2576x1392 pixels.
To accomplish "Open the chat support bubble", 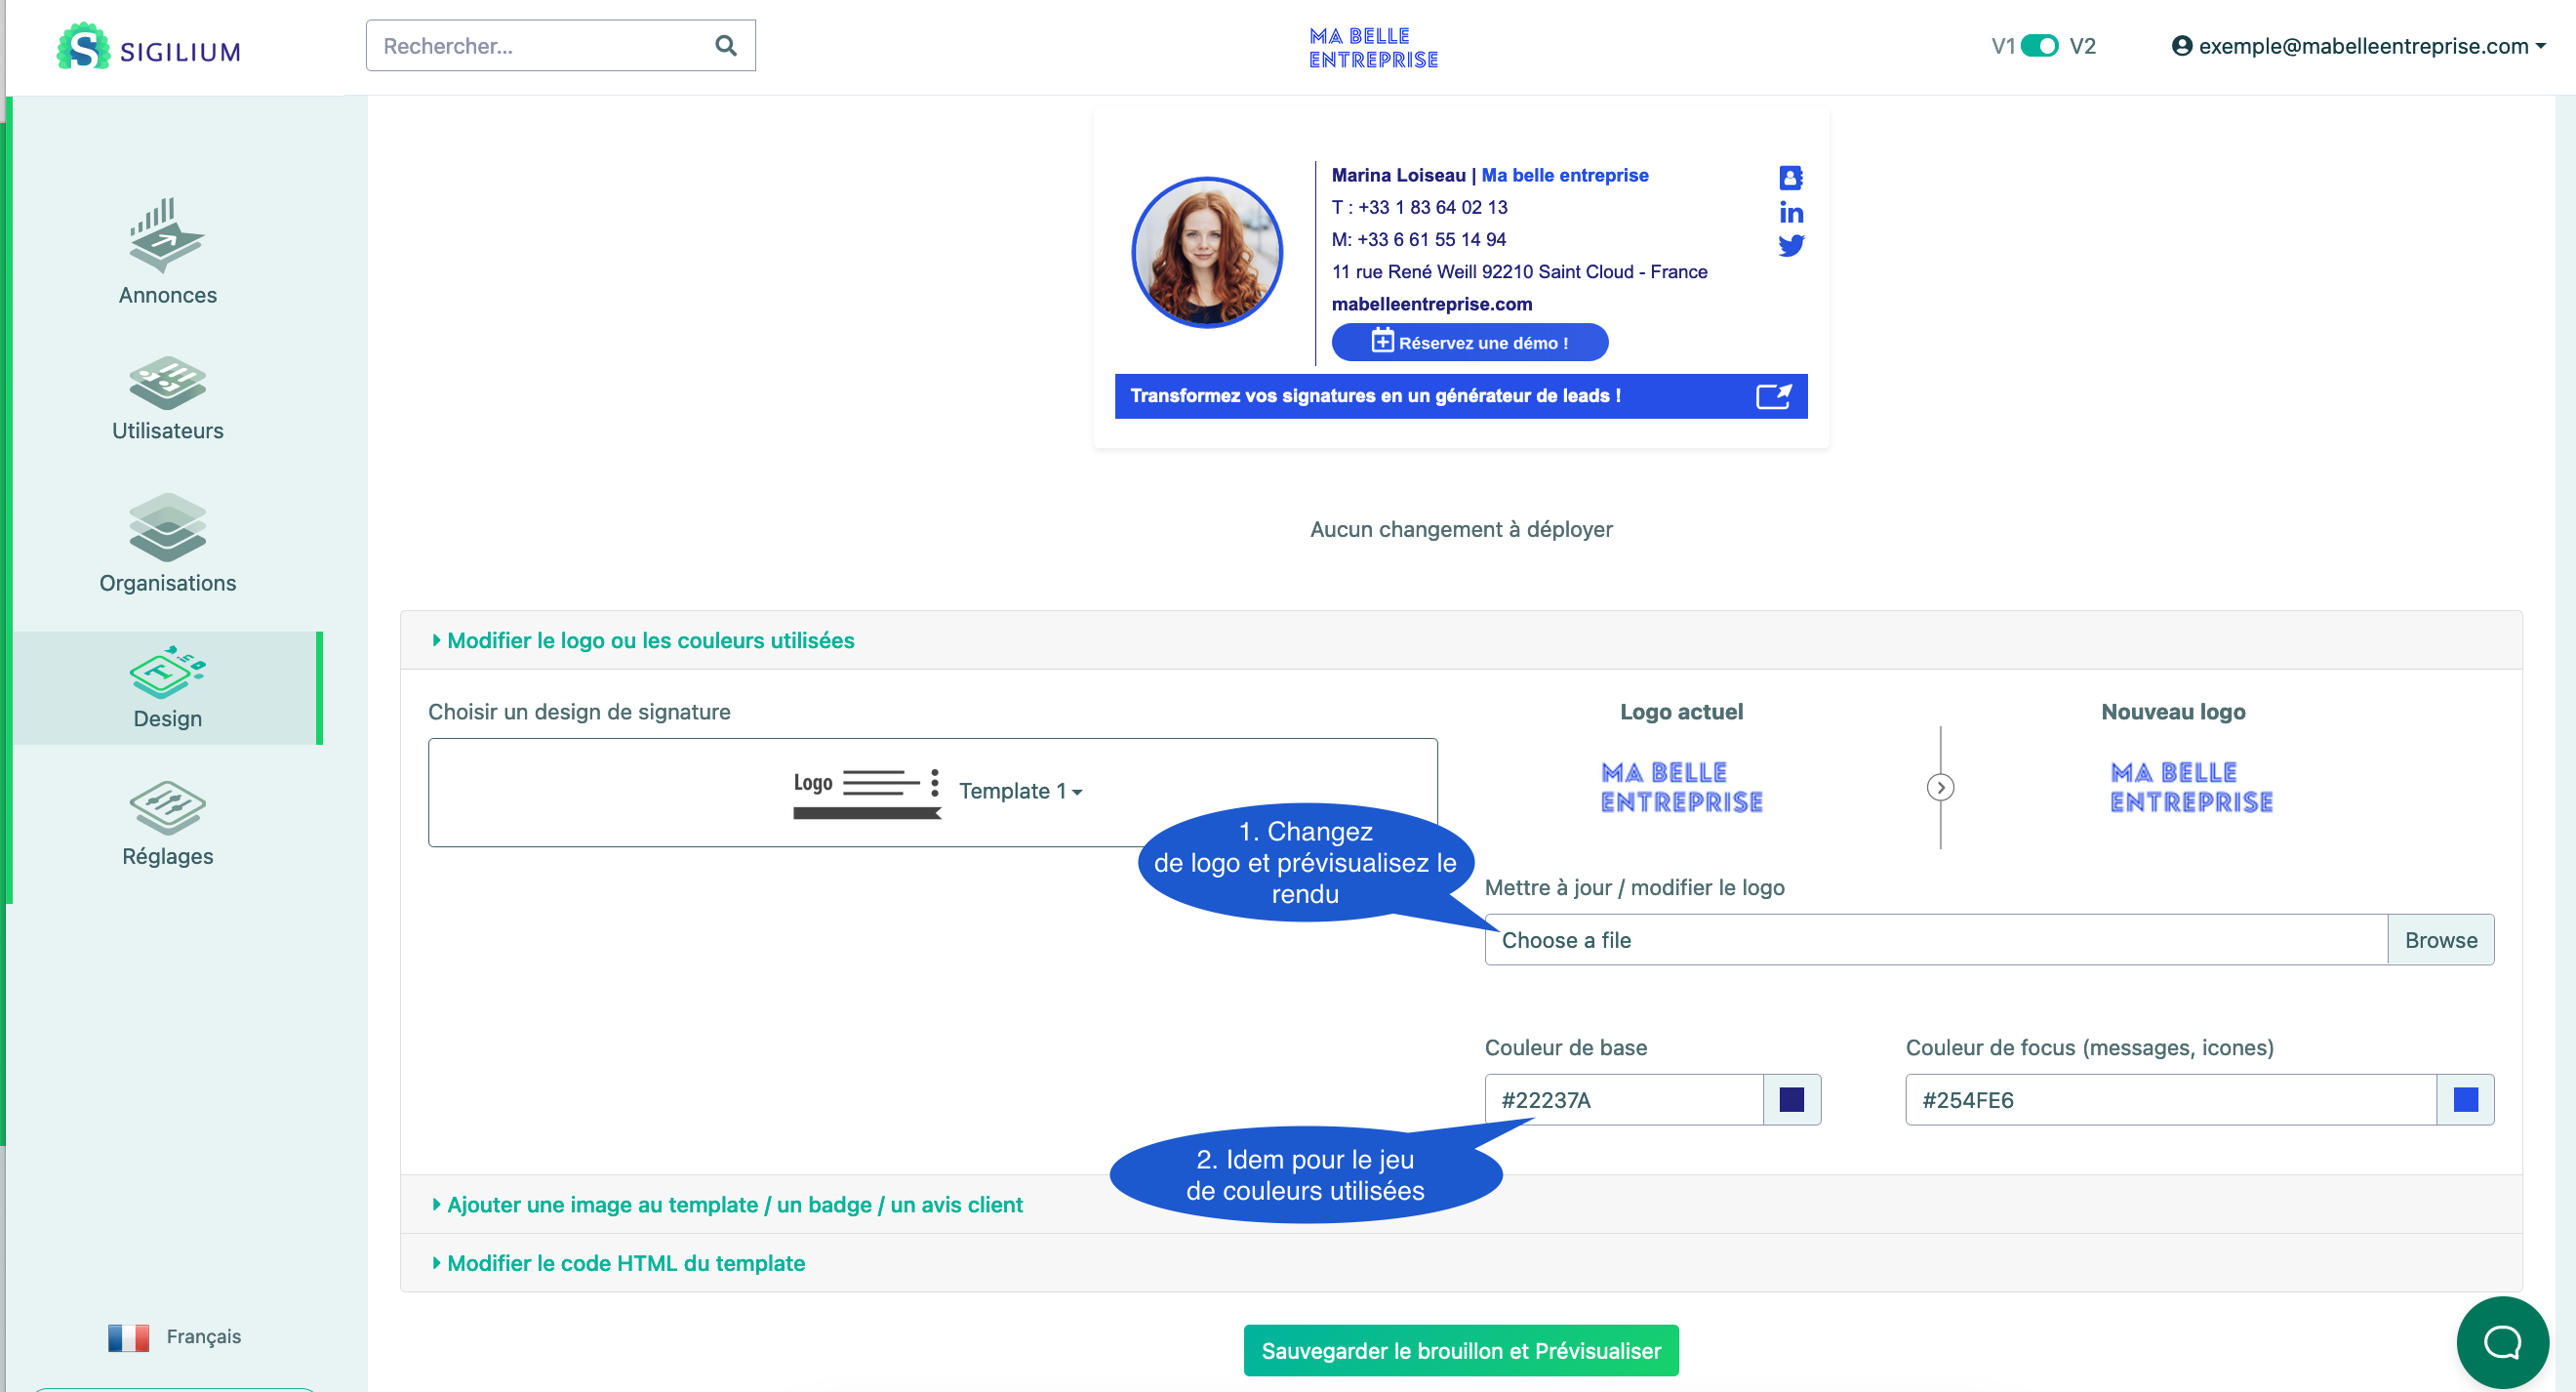I will pos(2501,1342).
